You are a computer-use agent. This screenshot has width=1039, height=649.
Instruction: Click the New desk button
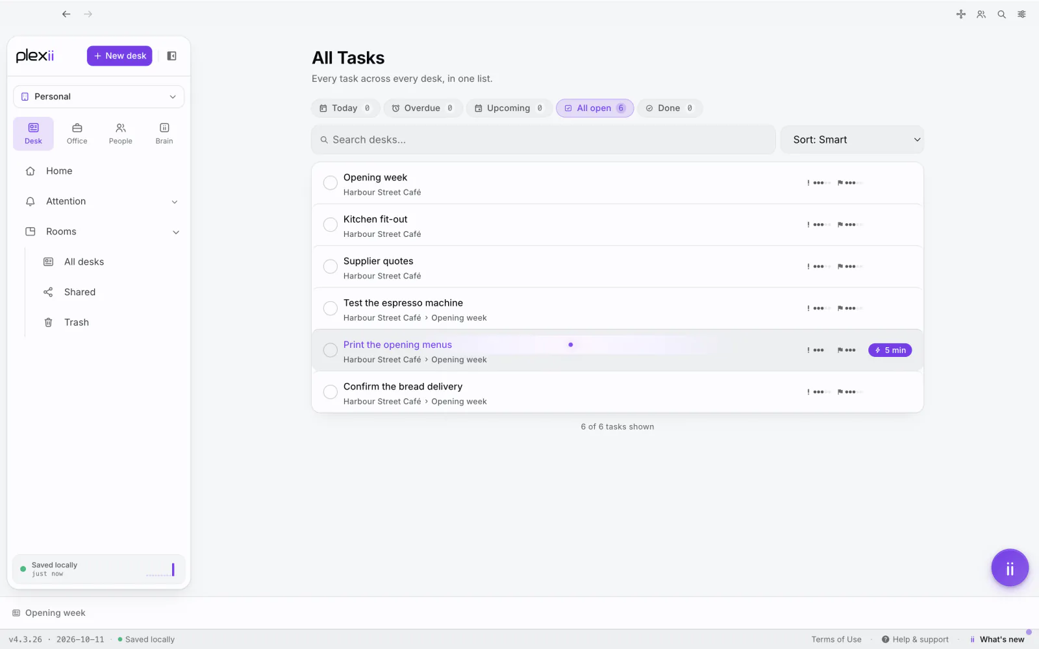tap(119, 56)
